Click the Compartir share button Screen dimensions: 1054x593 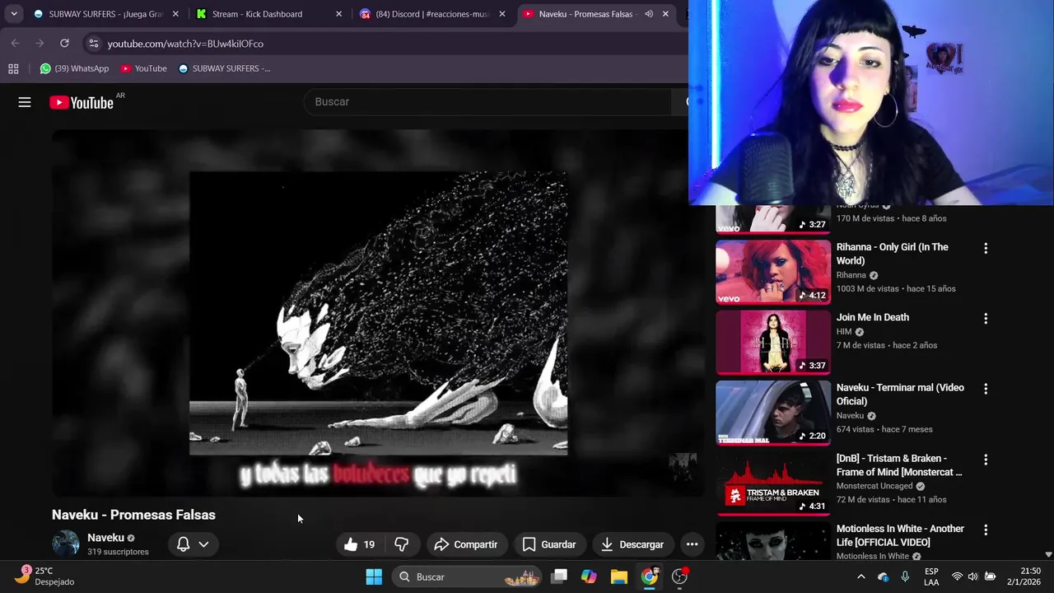465,544
